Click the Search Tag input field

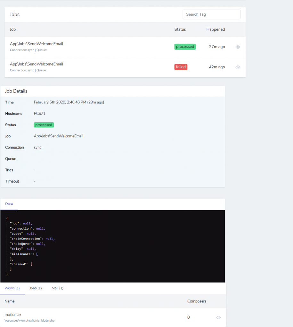[x=211, y=14]
